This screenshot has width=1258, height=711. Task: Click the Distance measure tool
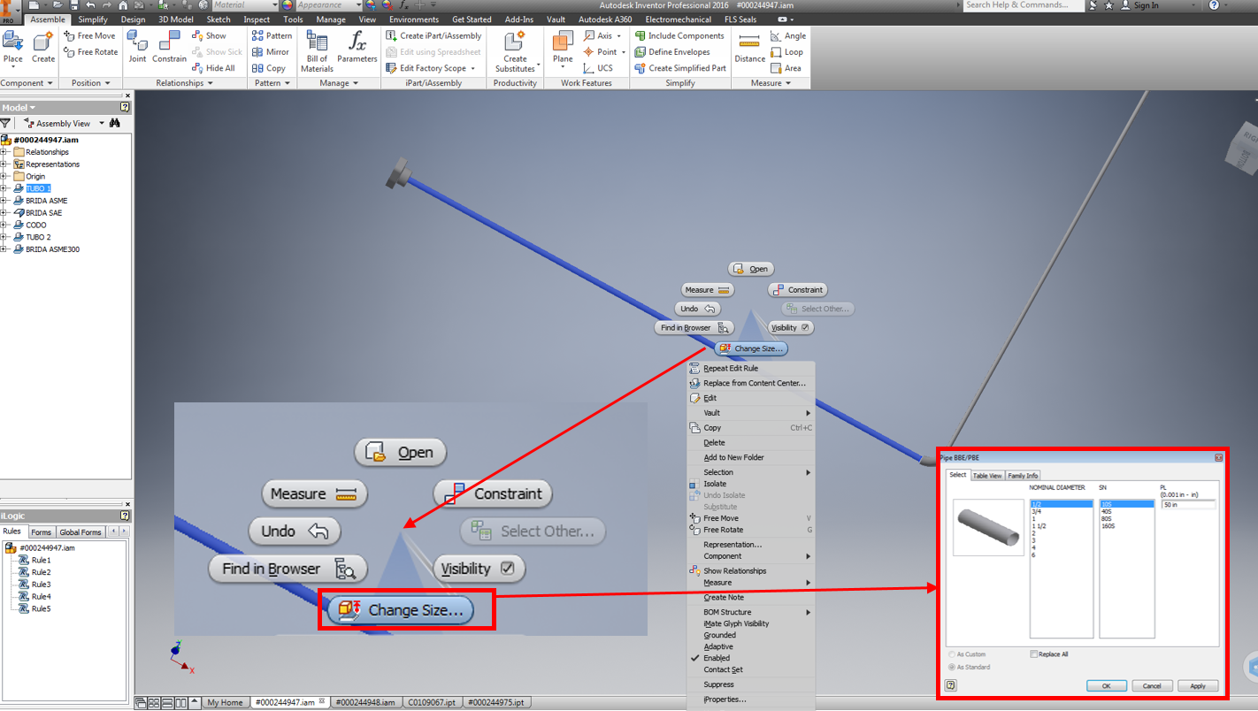click(x=749, y=46)
